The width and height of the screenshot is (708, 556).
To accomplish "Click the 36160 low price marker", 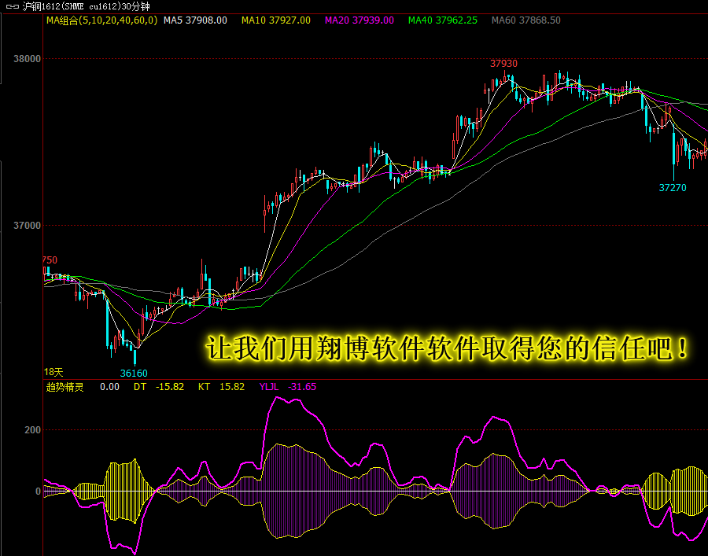I will [x=134, y=374].
